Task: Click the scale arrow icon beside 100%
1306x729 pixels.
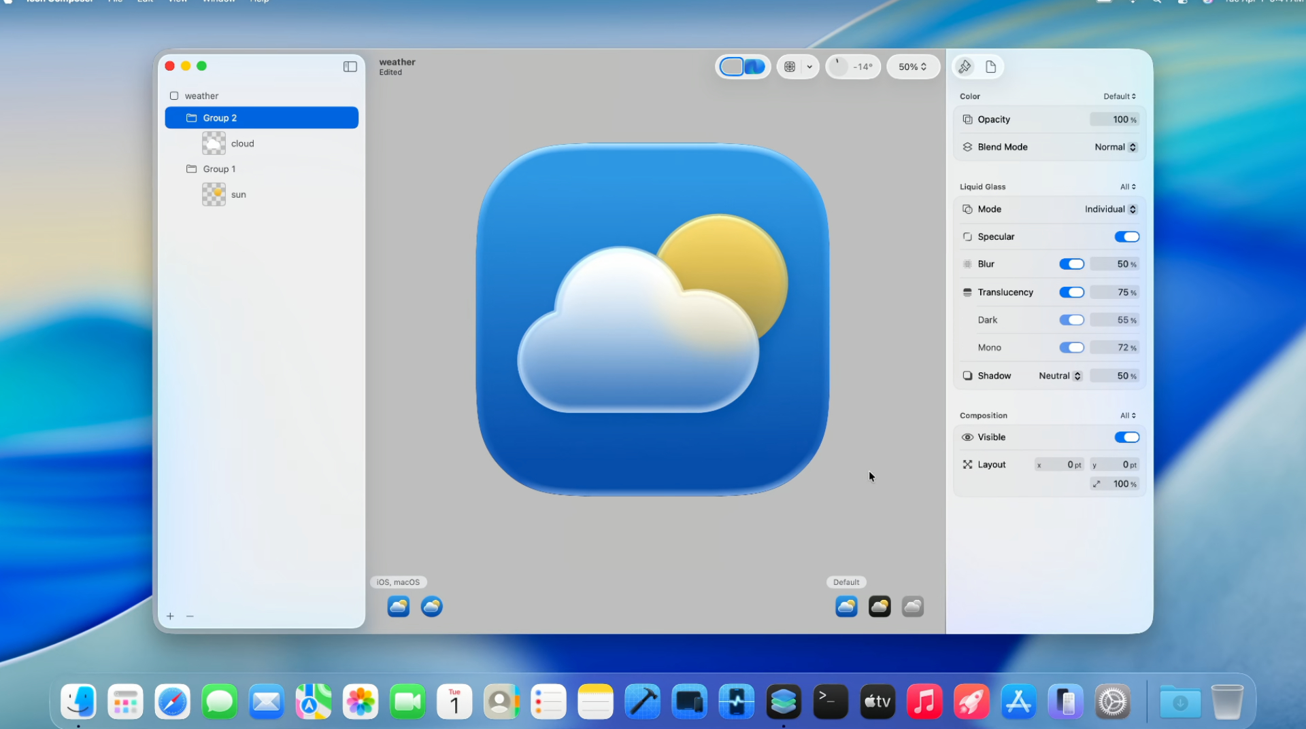Action: (1096, 484)
